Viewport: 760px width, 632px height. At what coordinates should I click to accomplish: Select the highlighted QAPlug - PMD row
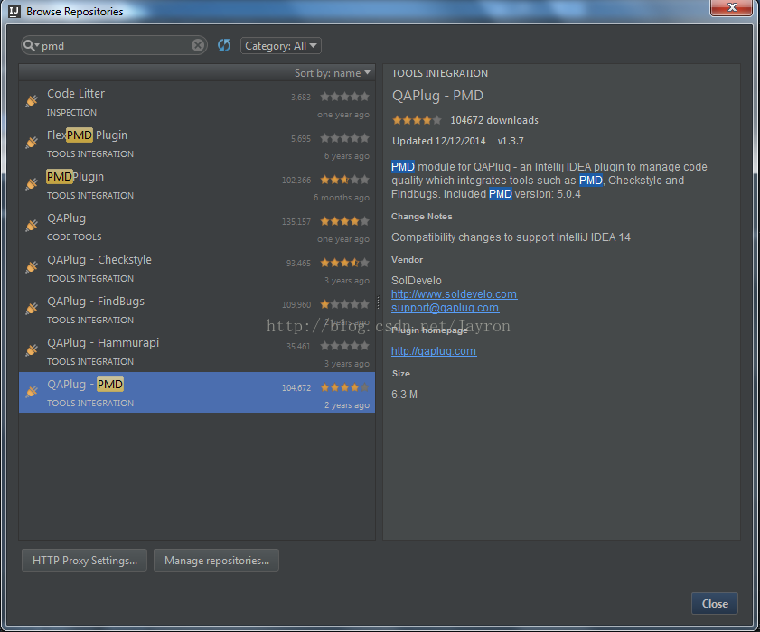pos(197,392)
